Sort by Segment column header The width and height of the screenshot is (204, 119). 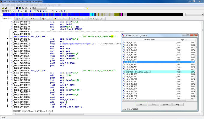(183, 40)
